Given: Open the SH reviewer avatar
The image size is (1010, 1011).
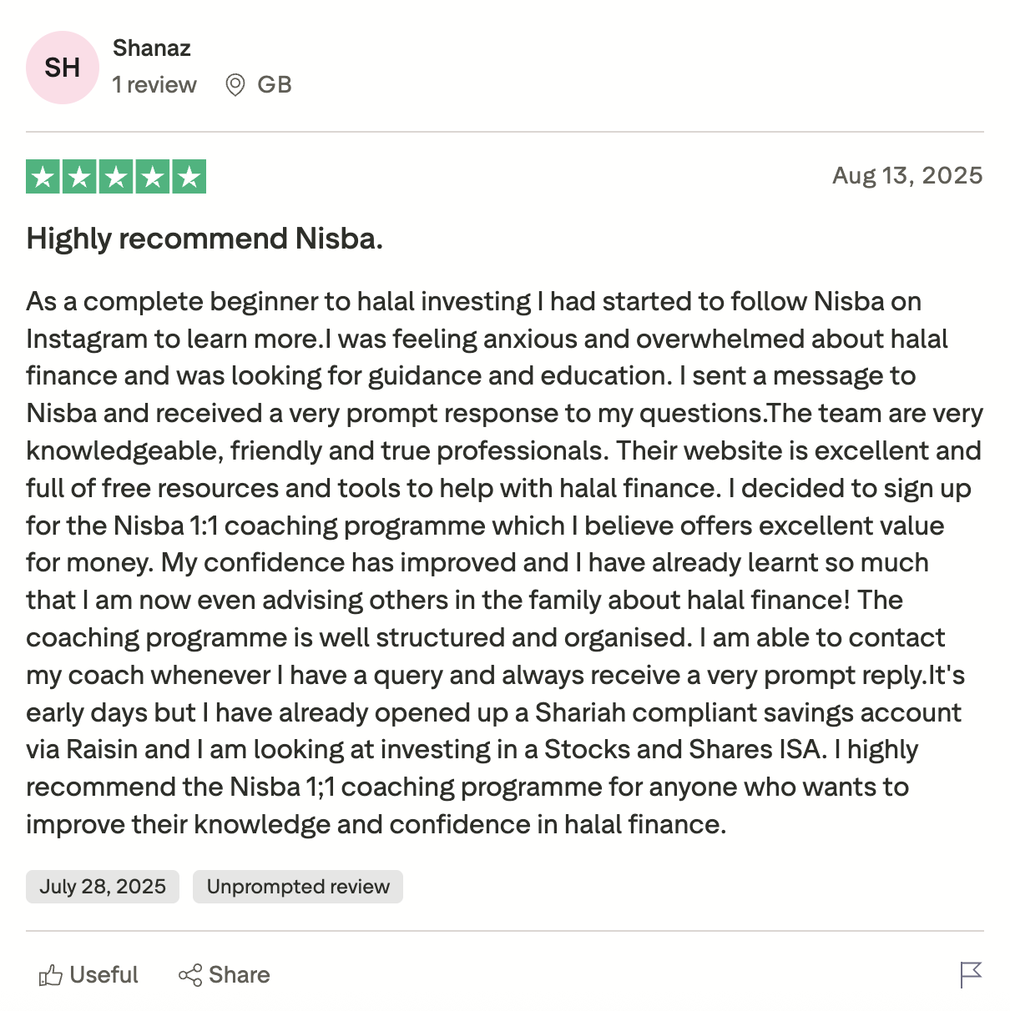Looking at the screenshot, I should 63,68.
